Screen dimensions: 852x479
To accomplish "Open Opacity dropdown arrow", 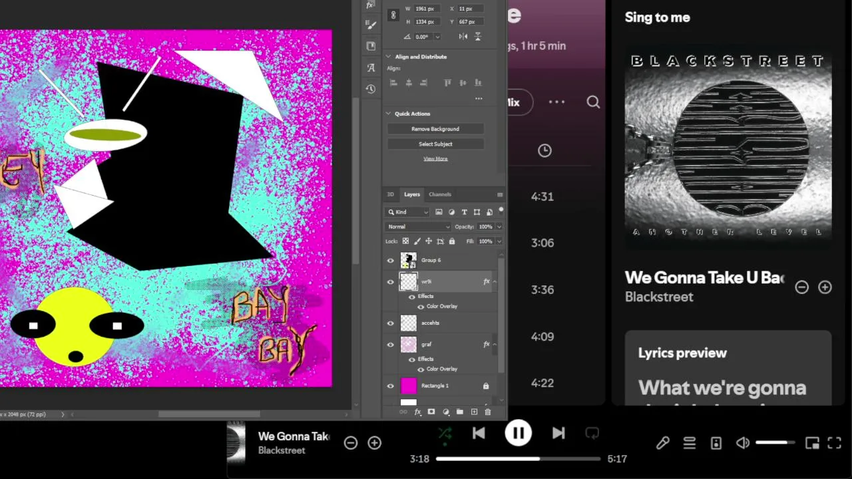I will coord(499,227).
